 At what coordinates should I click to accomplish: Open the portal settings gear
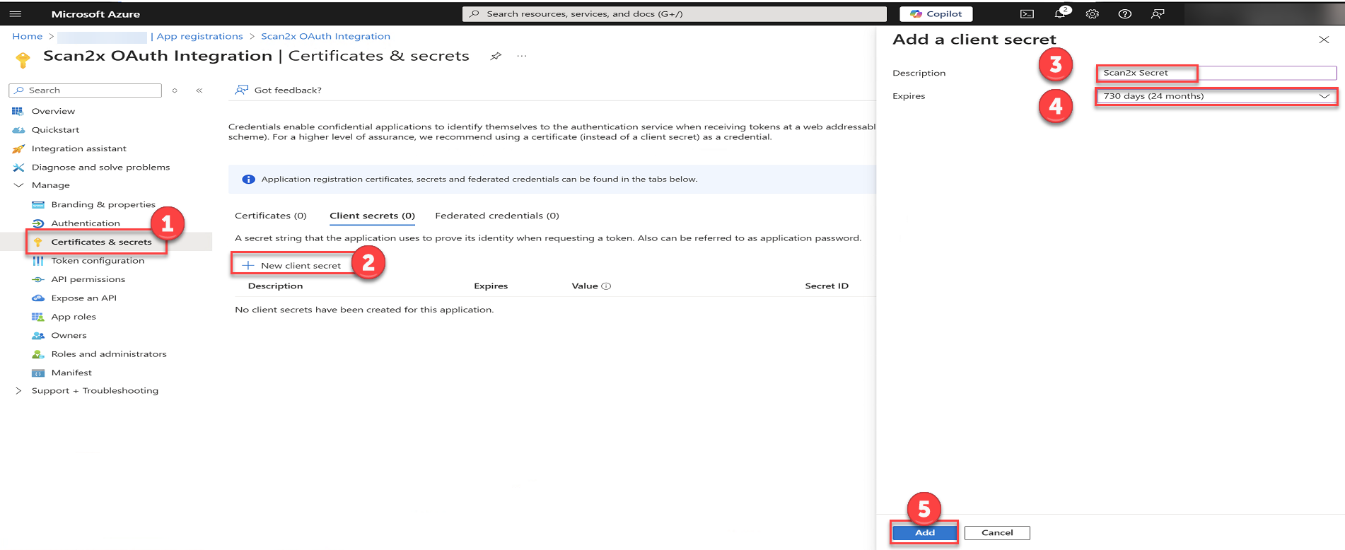pyautogui.click(x=1093, y=14)
